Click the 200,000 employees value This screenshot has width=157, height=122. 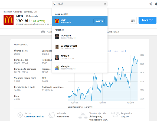[125, 117]
